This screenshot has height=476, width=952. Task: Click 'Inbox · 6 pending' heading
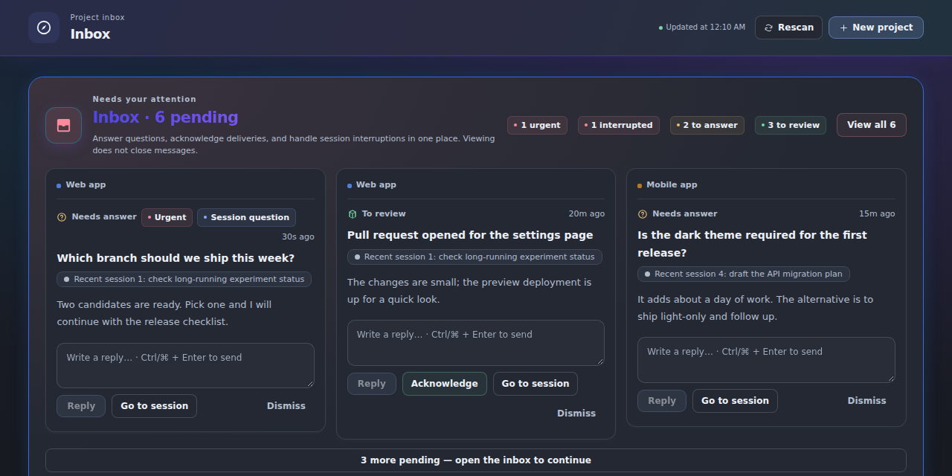coord(166,118)
